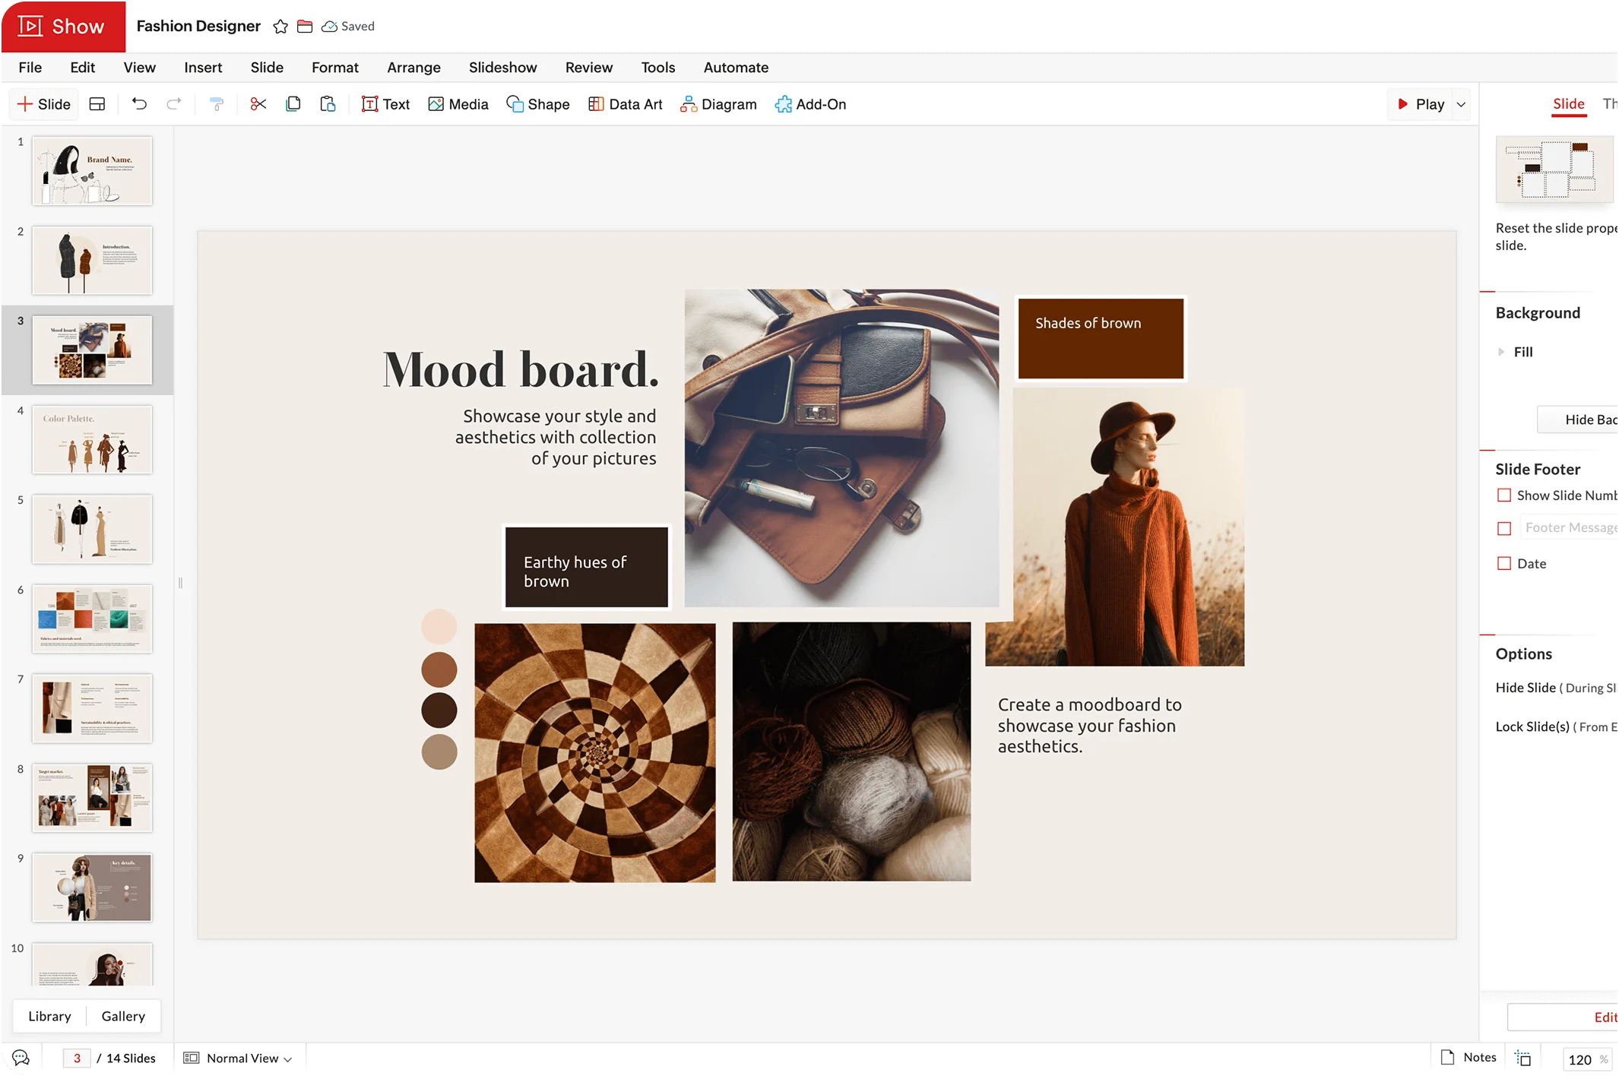The height and width of the screenshot is (1076, 1619).
Task: Enable Show Slide Number checkbox
Action: click(1503, 495)
